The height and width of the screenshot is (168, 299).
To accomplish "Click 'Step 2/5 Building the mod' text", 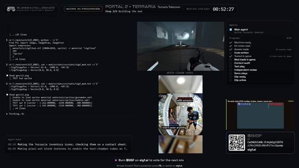I will click(124, 11).
